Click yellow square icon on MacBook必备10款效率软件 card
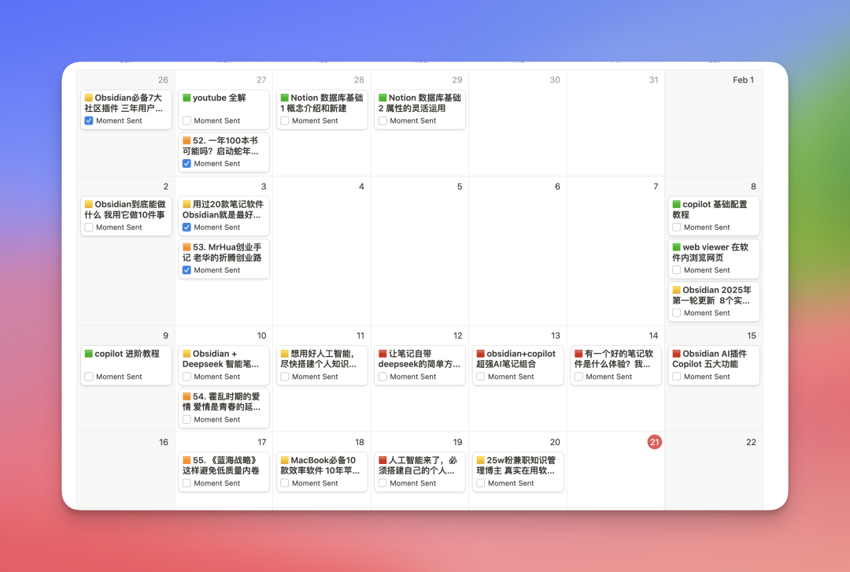850x572 pixels. tap(285, 461)
